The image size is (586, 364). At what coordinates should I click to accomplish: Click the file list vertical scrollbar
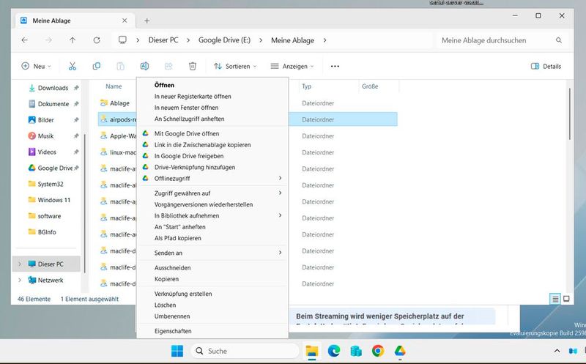tap(570, 114)
